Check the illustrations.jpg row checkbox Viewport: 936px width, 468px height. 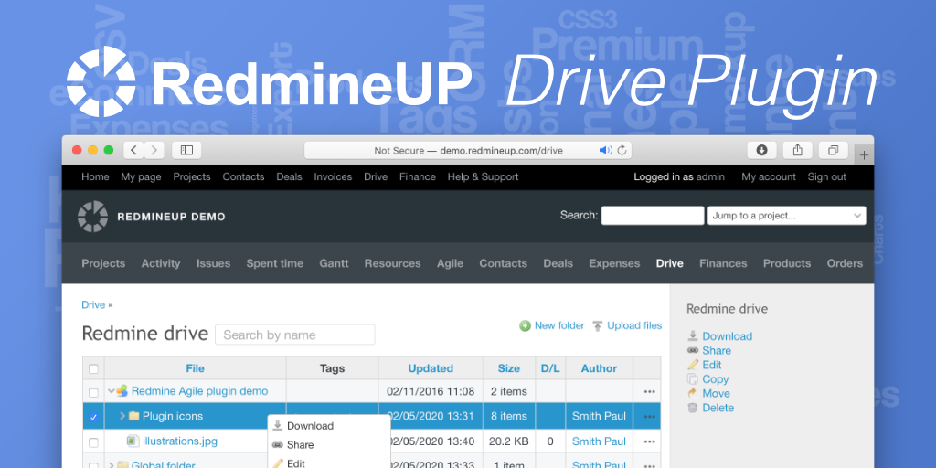(x=92, y=442)
